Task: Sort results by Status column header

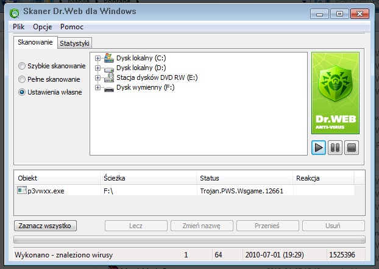Action: coord(244,178)
